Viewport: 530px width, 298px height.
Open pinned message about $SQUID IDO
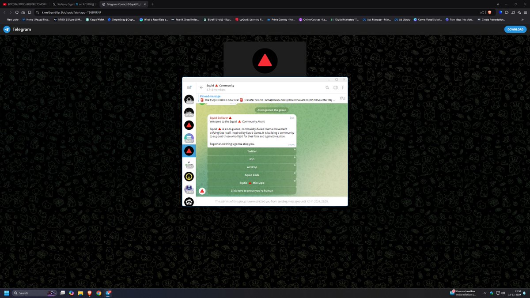[x=267, y=98]
